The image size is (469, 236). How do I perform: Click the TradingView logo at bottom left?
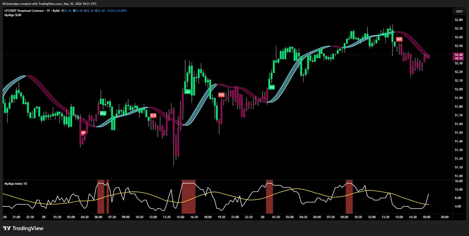point(23,228)
